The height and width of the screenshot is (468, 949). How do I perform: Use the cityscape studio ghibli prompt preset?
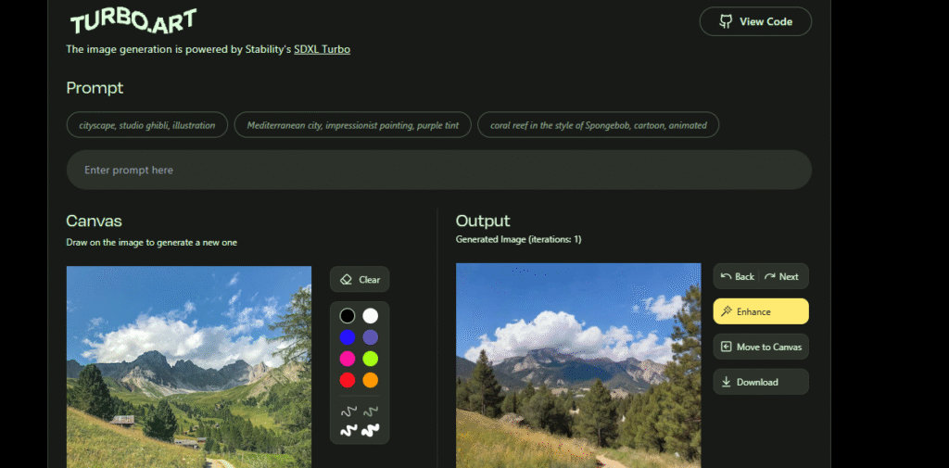(146, 125)
